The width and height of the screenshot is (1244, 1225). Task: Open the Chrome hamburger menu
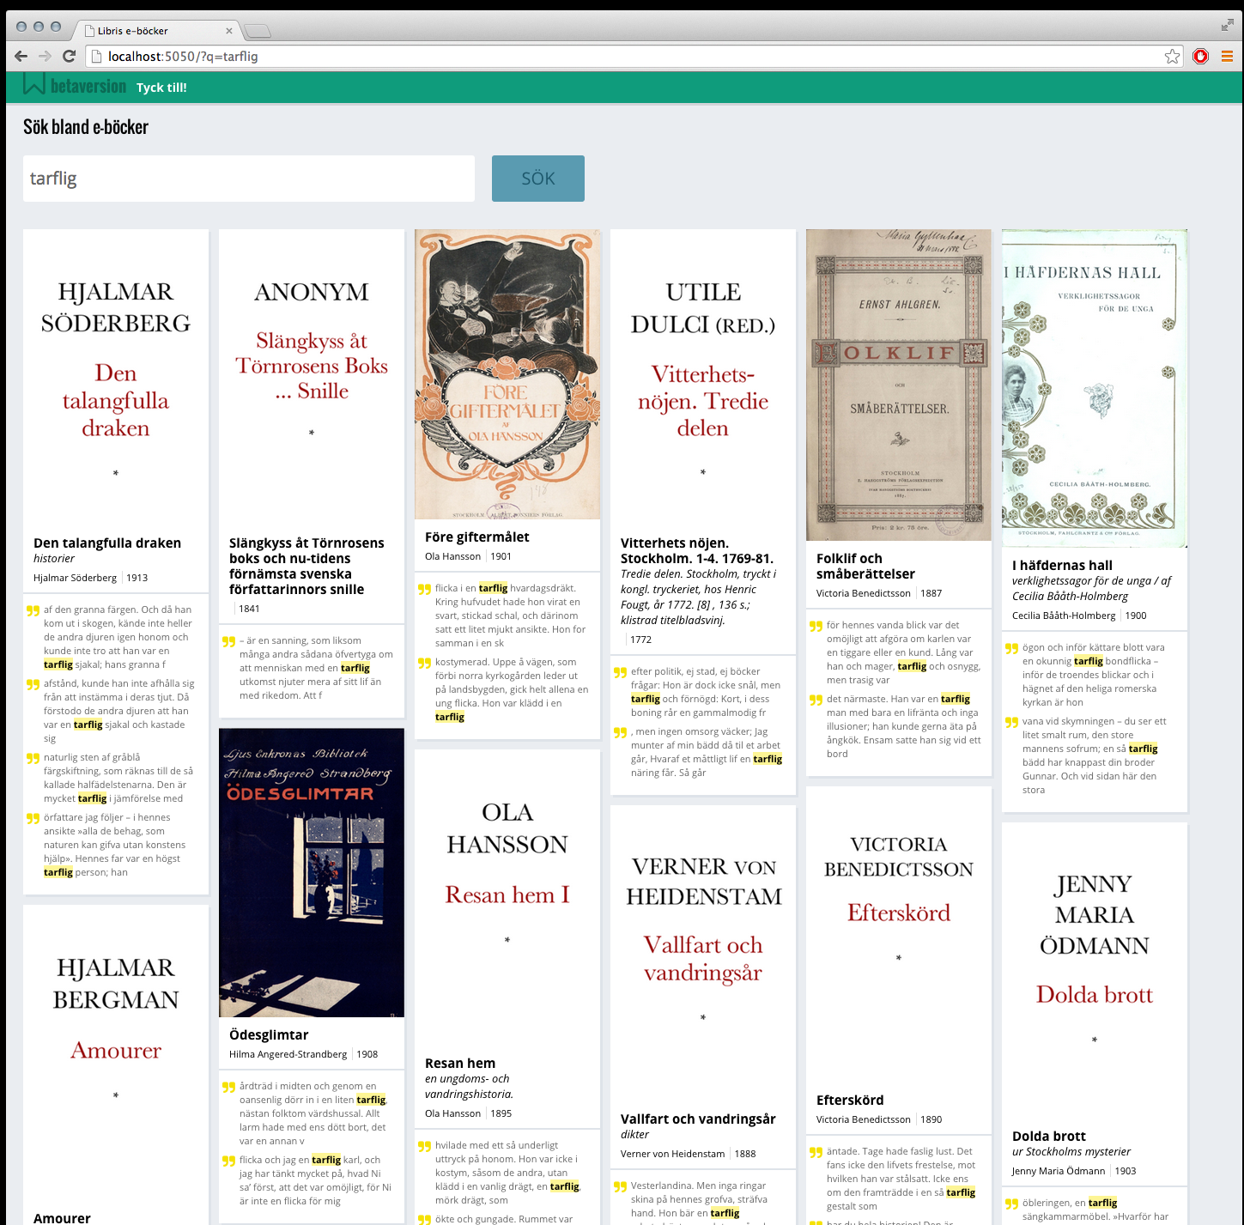(1227, 57)
